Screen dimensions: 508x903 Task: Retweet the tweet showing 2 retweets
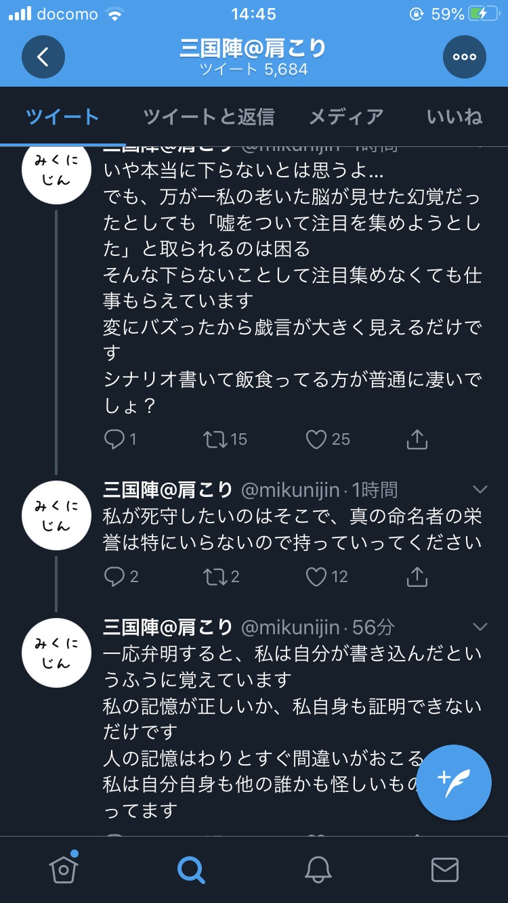click(x=215, y=577)
